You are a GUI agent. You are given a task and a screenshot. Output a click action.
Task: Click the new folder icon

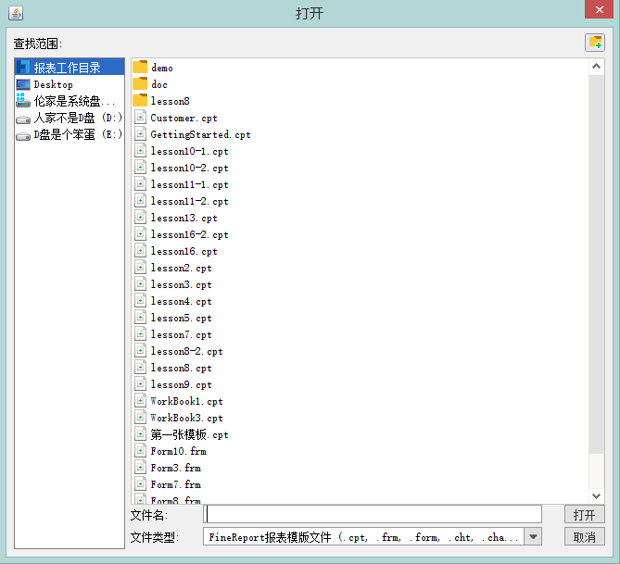pyautogui.click(x=595, y=43)
